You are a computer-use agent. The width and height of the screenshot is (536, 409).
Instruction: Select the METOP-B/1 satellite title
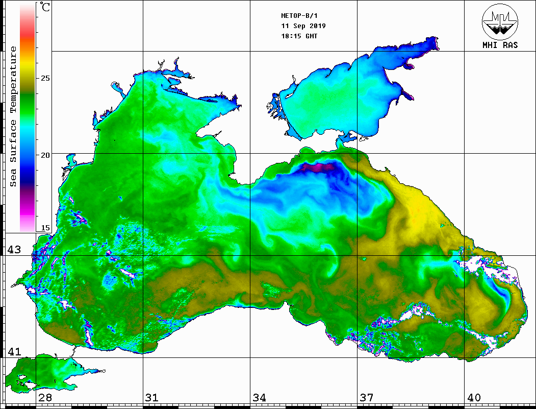(298, 16)
